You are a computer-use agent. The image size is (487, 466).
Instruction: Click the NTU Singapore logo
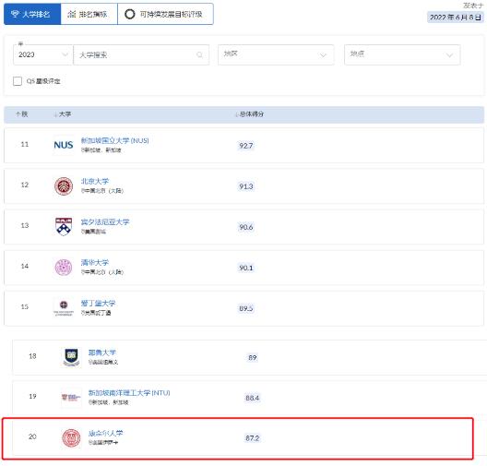click(71, 397)
